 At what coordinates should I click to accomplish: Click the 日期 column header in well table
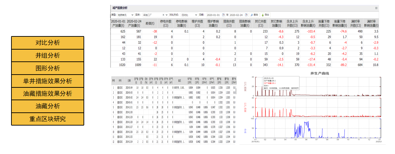point(129,80)
